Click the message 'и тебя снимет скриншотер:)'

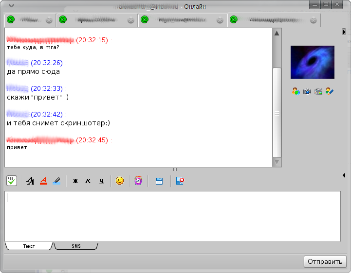(x=58, y=123)
